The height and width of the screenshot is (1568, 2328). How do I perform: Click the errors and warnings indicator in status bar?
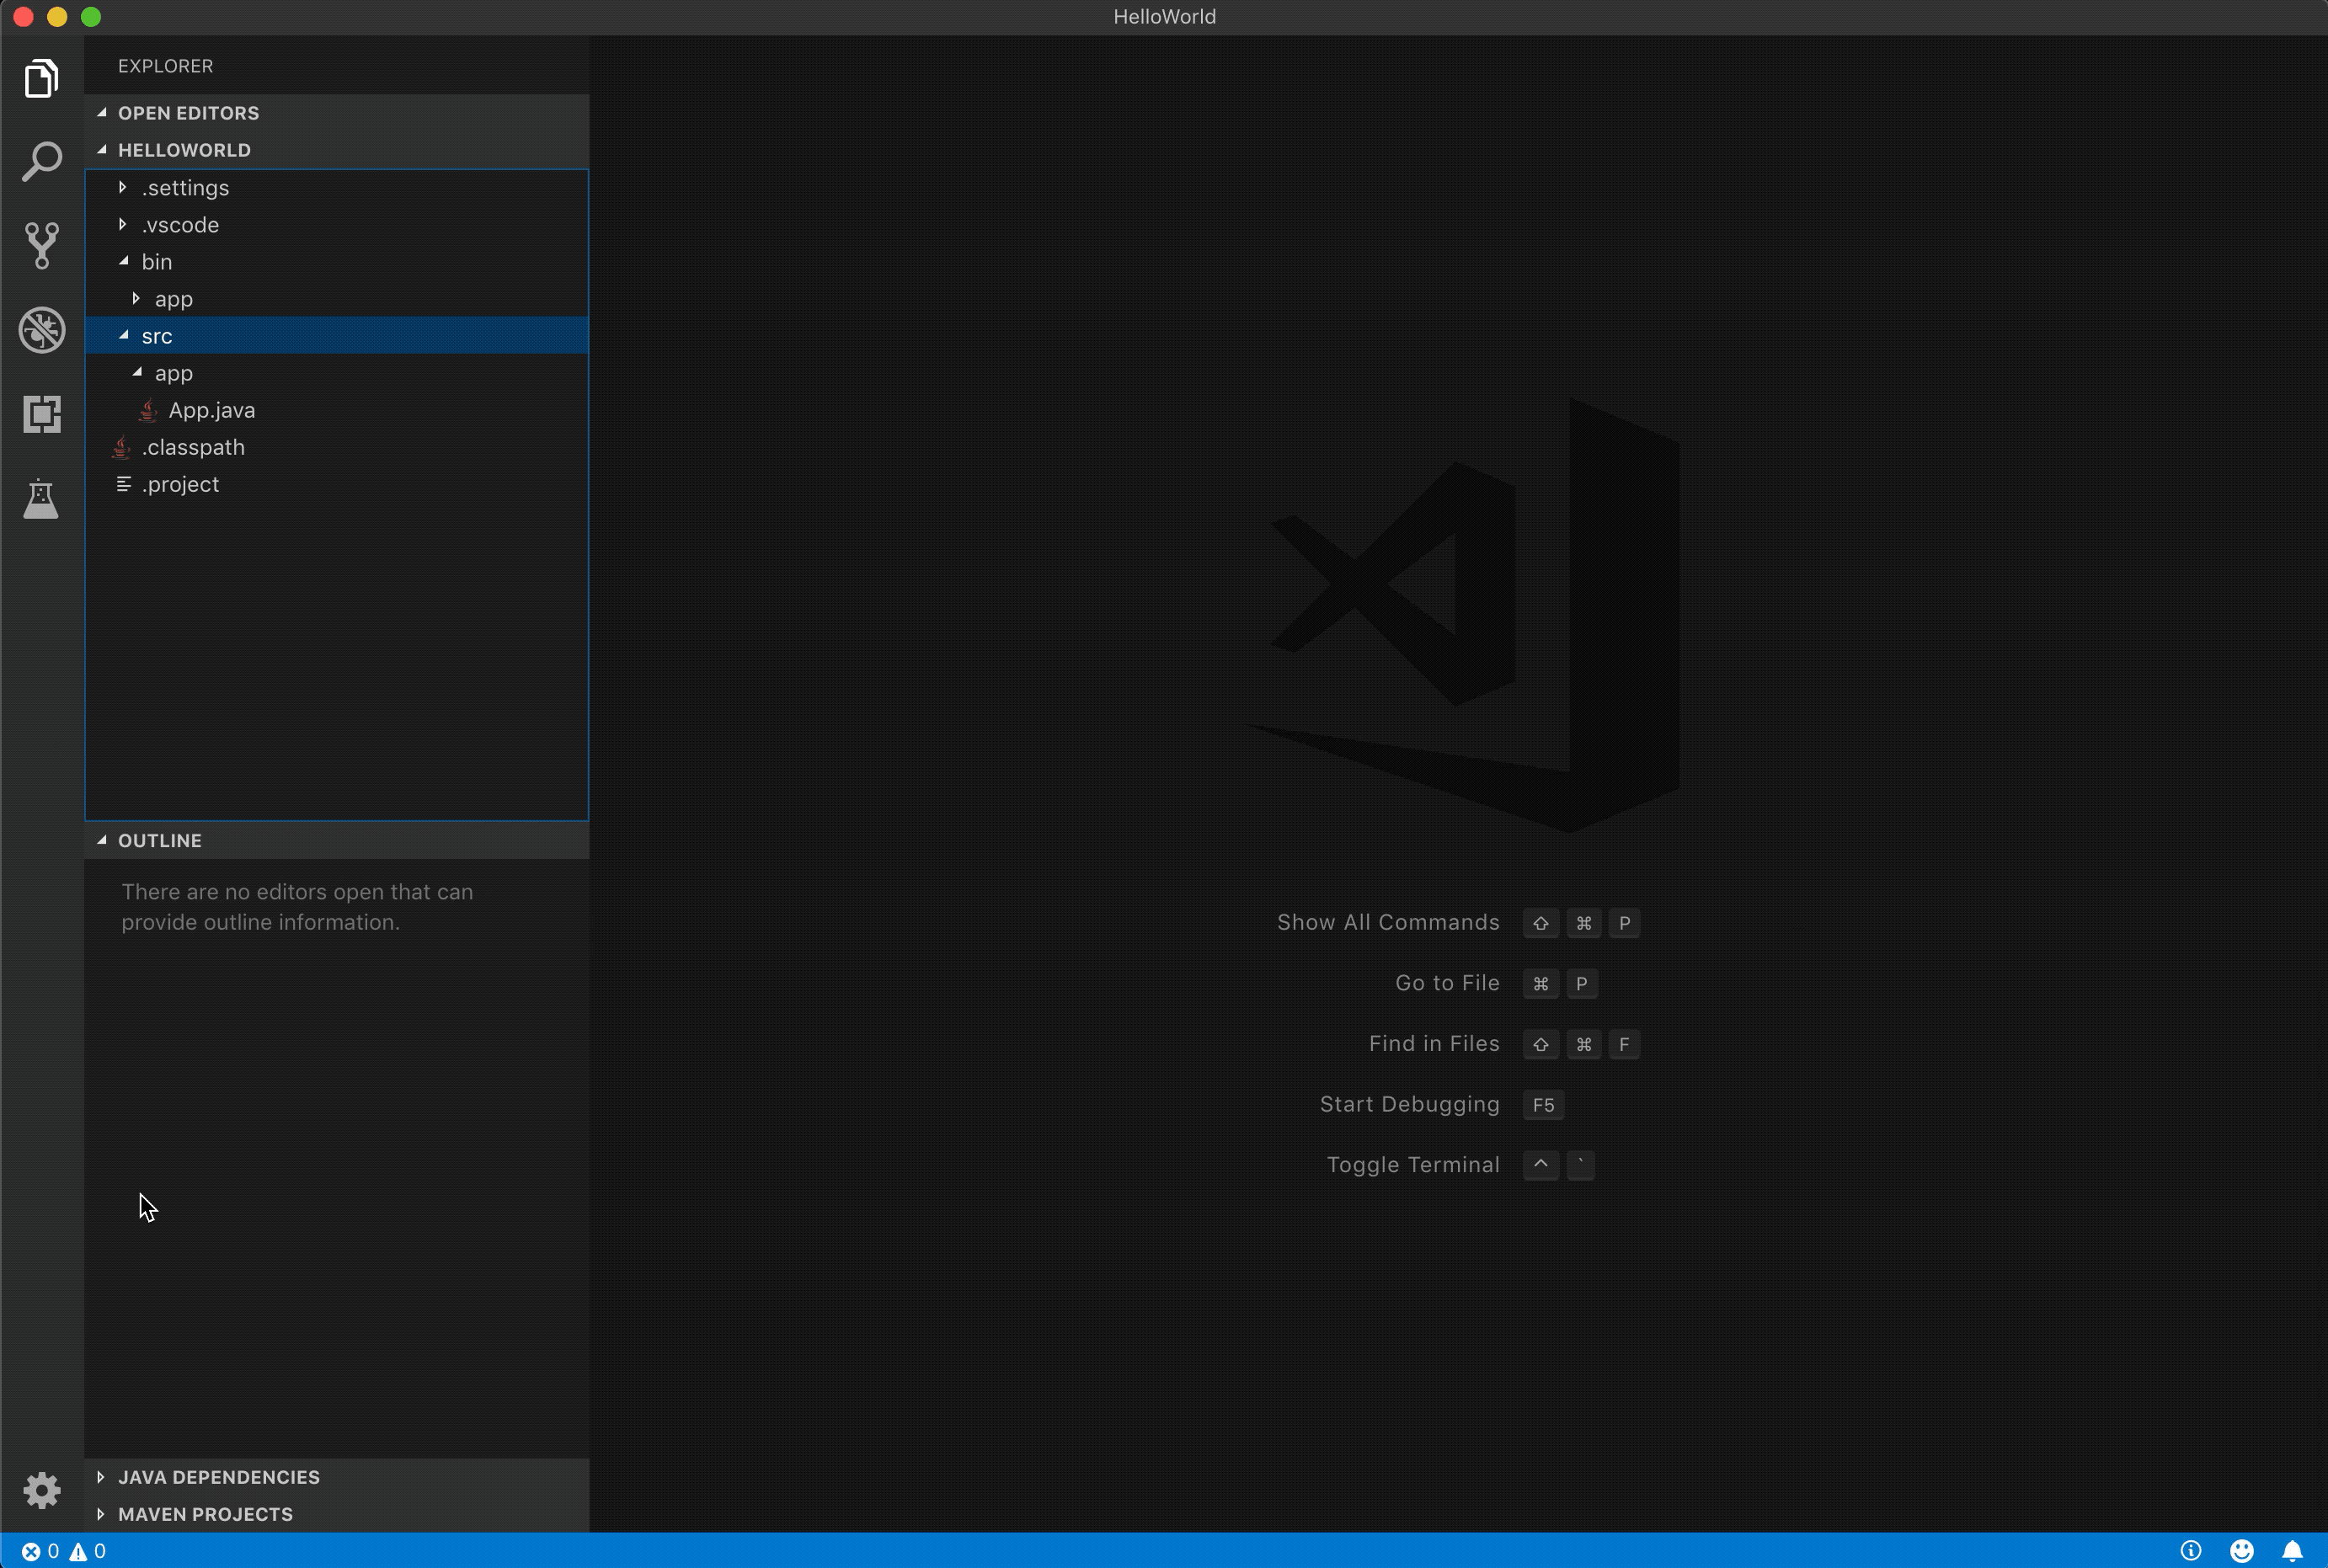coord(60,1551)
